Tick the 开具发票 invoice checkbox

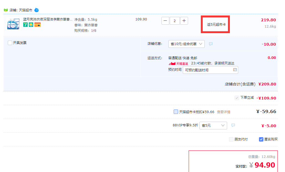10,43
